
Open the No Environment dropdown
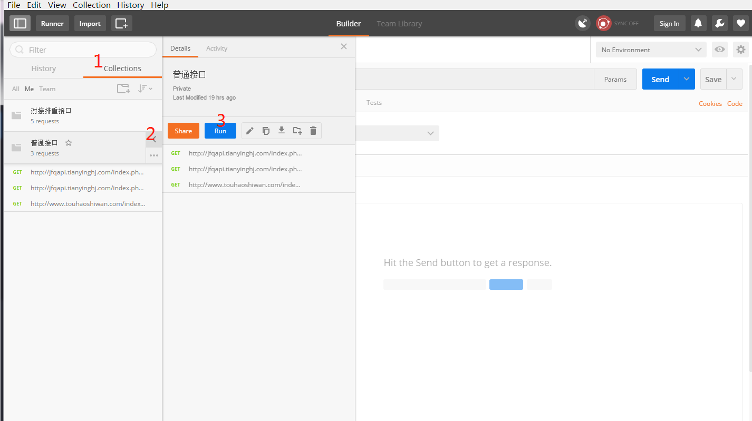click(651, 50)
